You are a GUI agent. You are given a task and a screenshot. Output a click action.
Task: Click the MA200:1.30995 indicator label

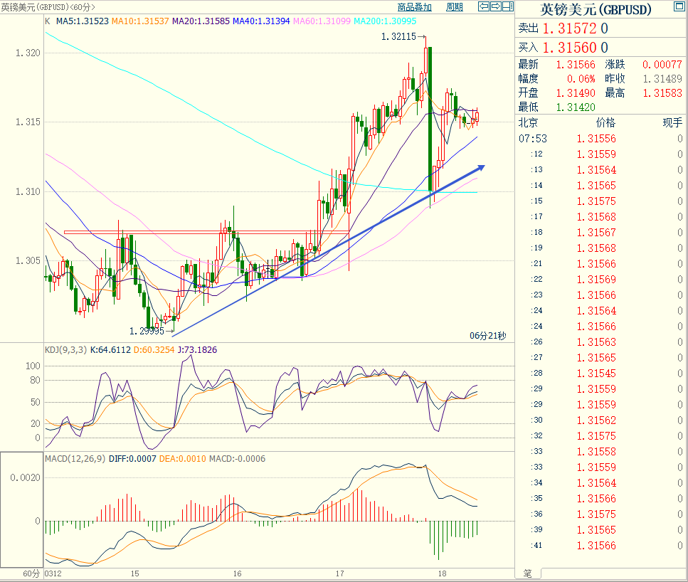[x=385, y=21]
